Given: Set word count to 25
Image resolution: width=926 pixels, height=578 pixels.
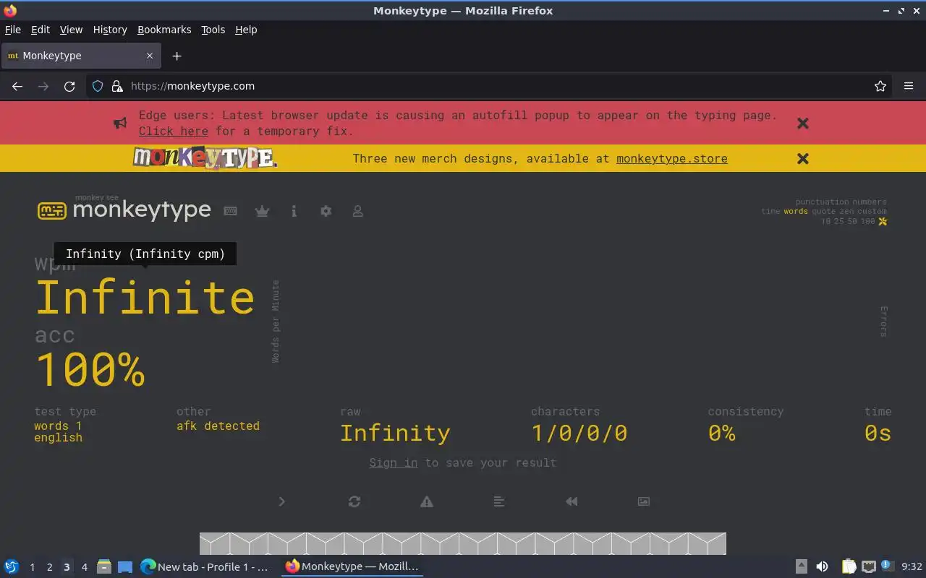Looking at the screenshot, I should [839, 222].
